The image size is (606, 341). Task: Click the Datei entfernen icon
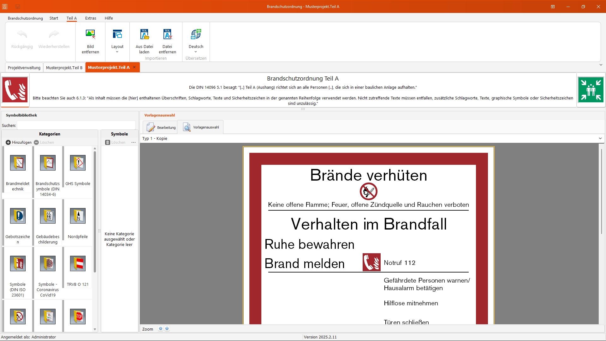tap(167, 34)
